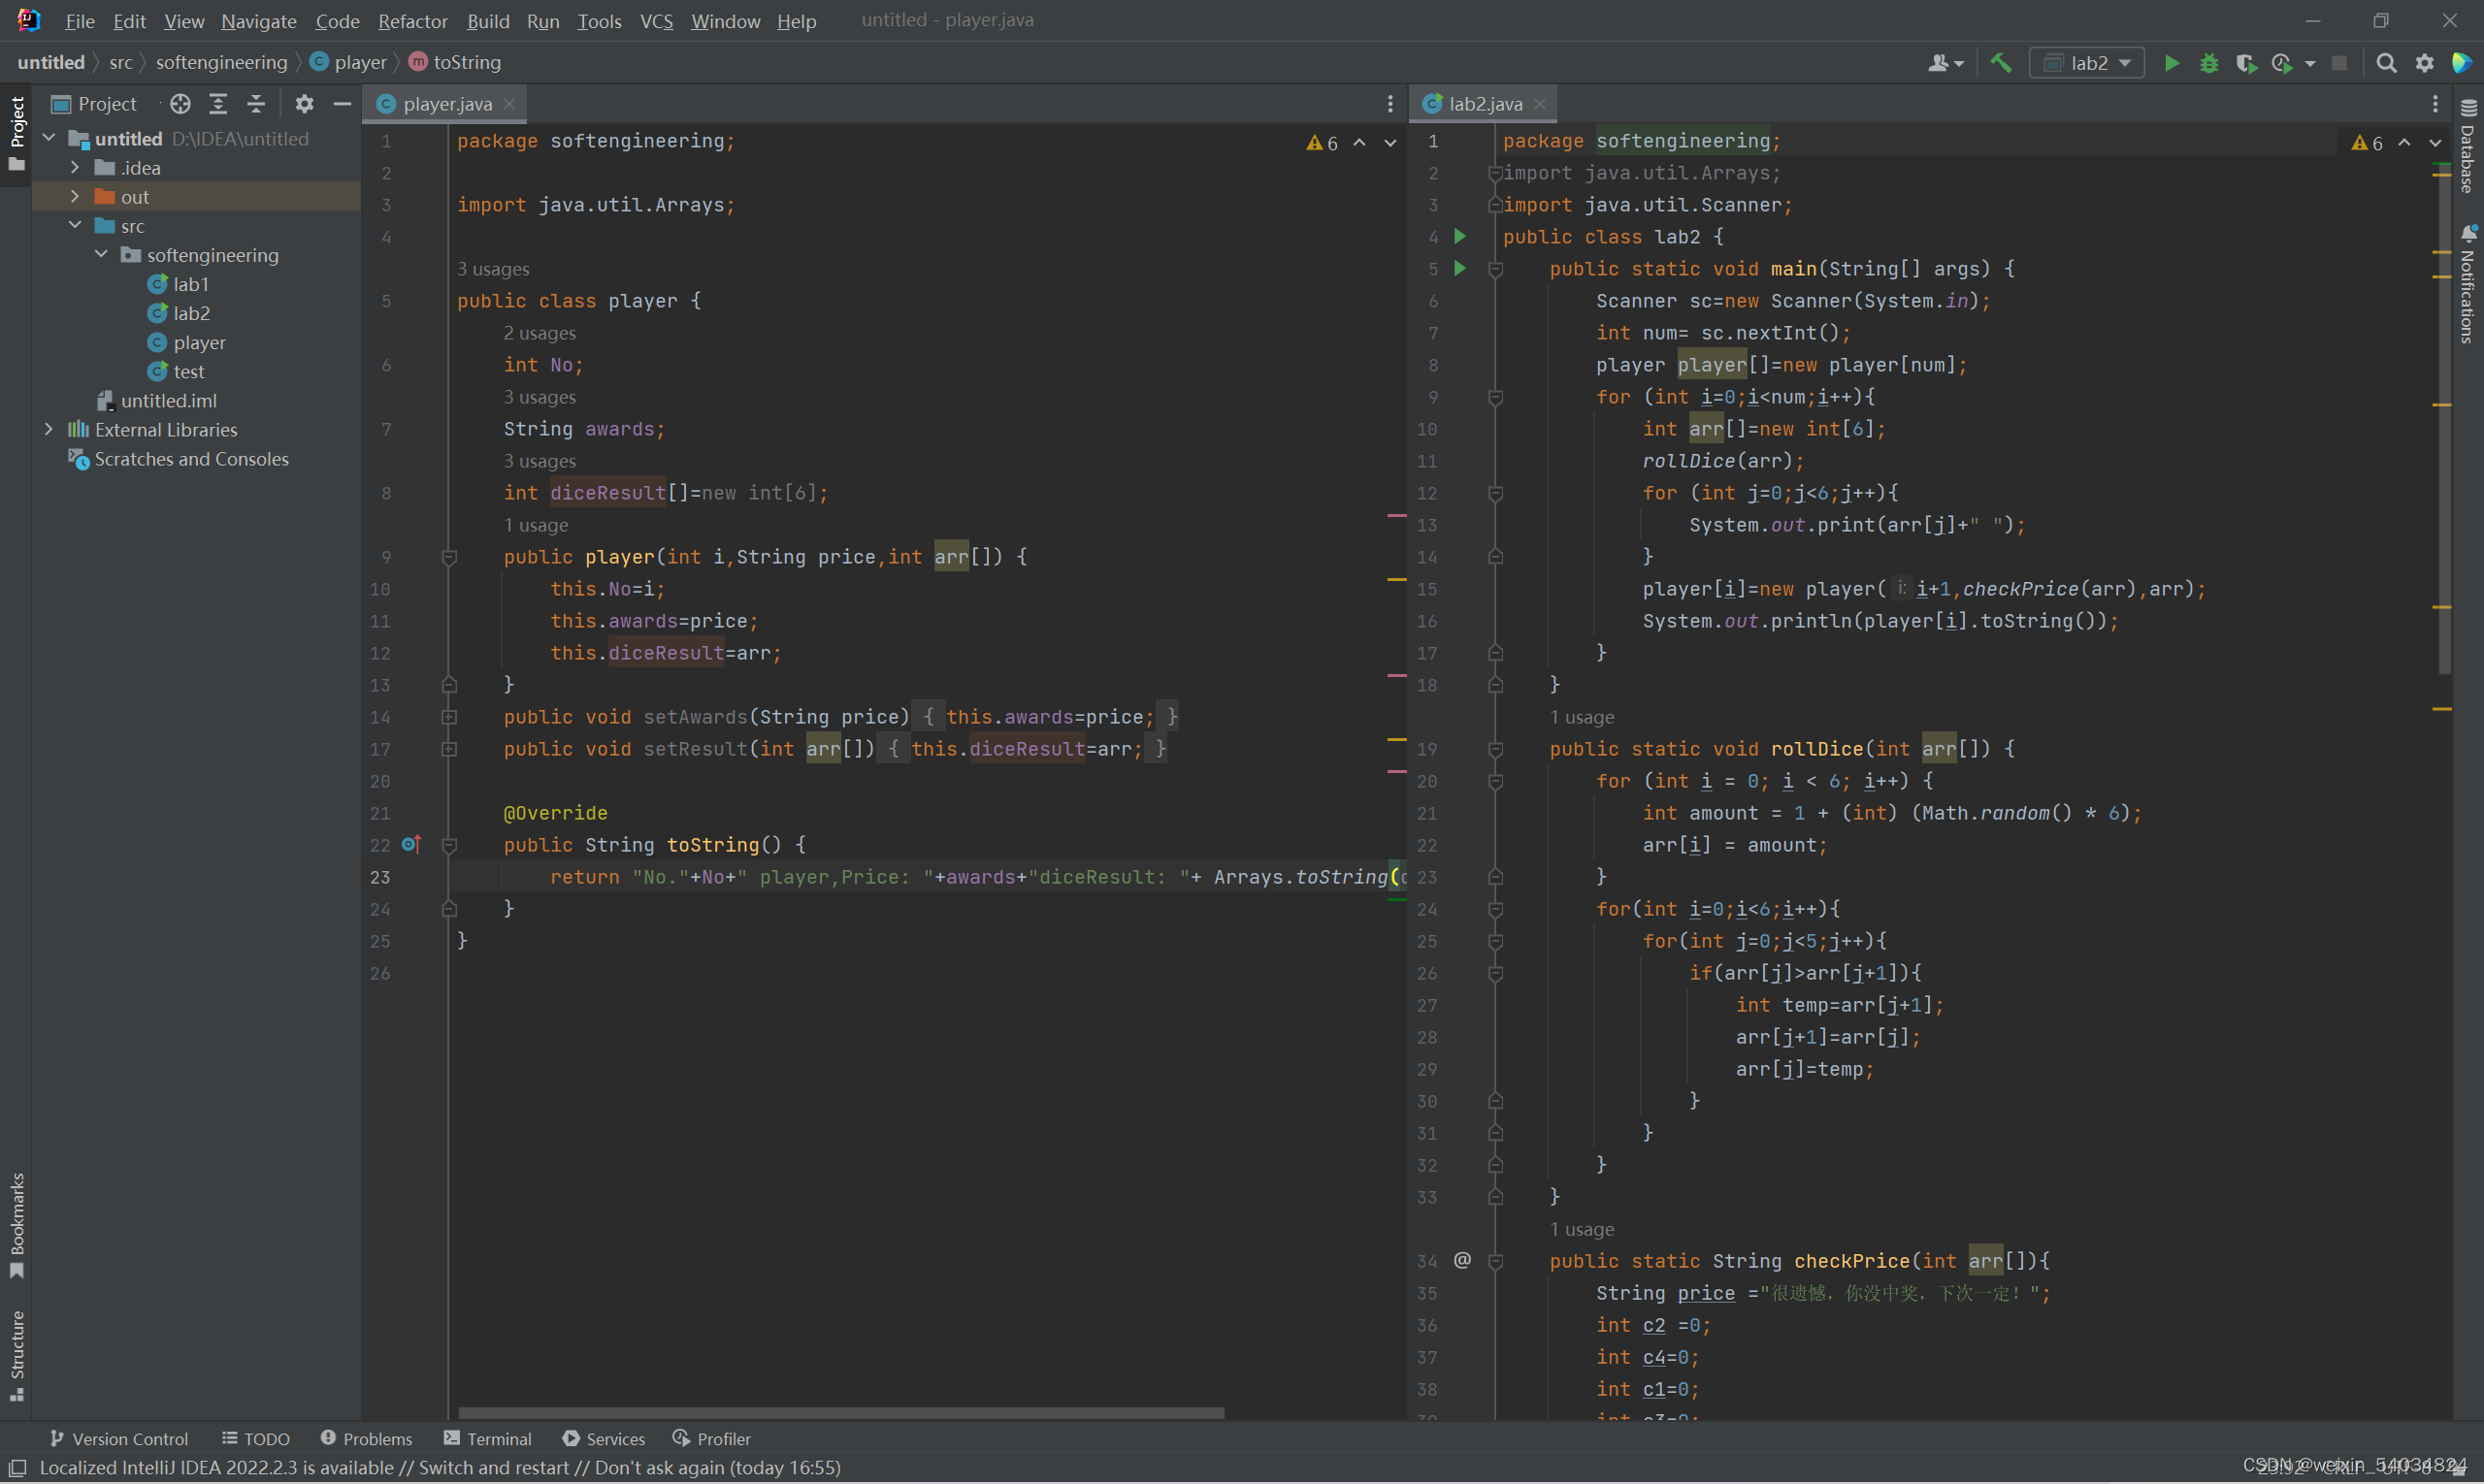Open the Notifications tool window
The image size is (2484, 1484).
point(2468,285)
